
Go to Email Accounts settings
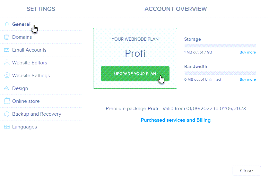coord(29,50)
